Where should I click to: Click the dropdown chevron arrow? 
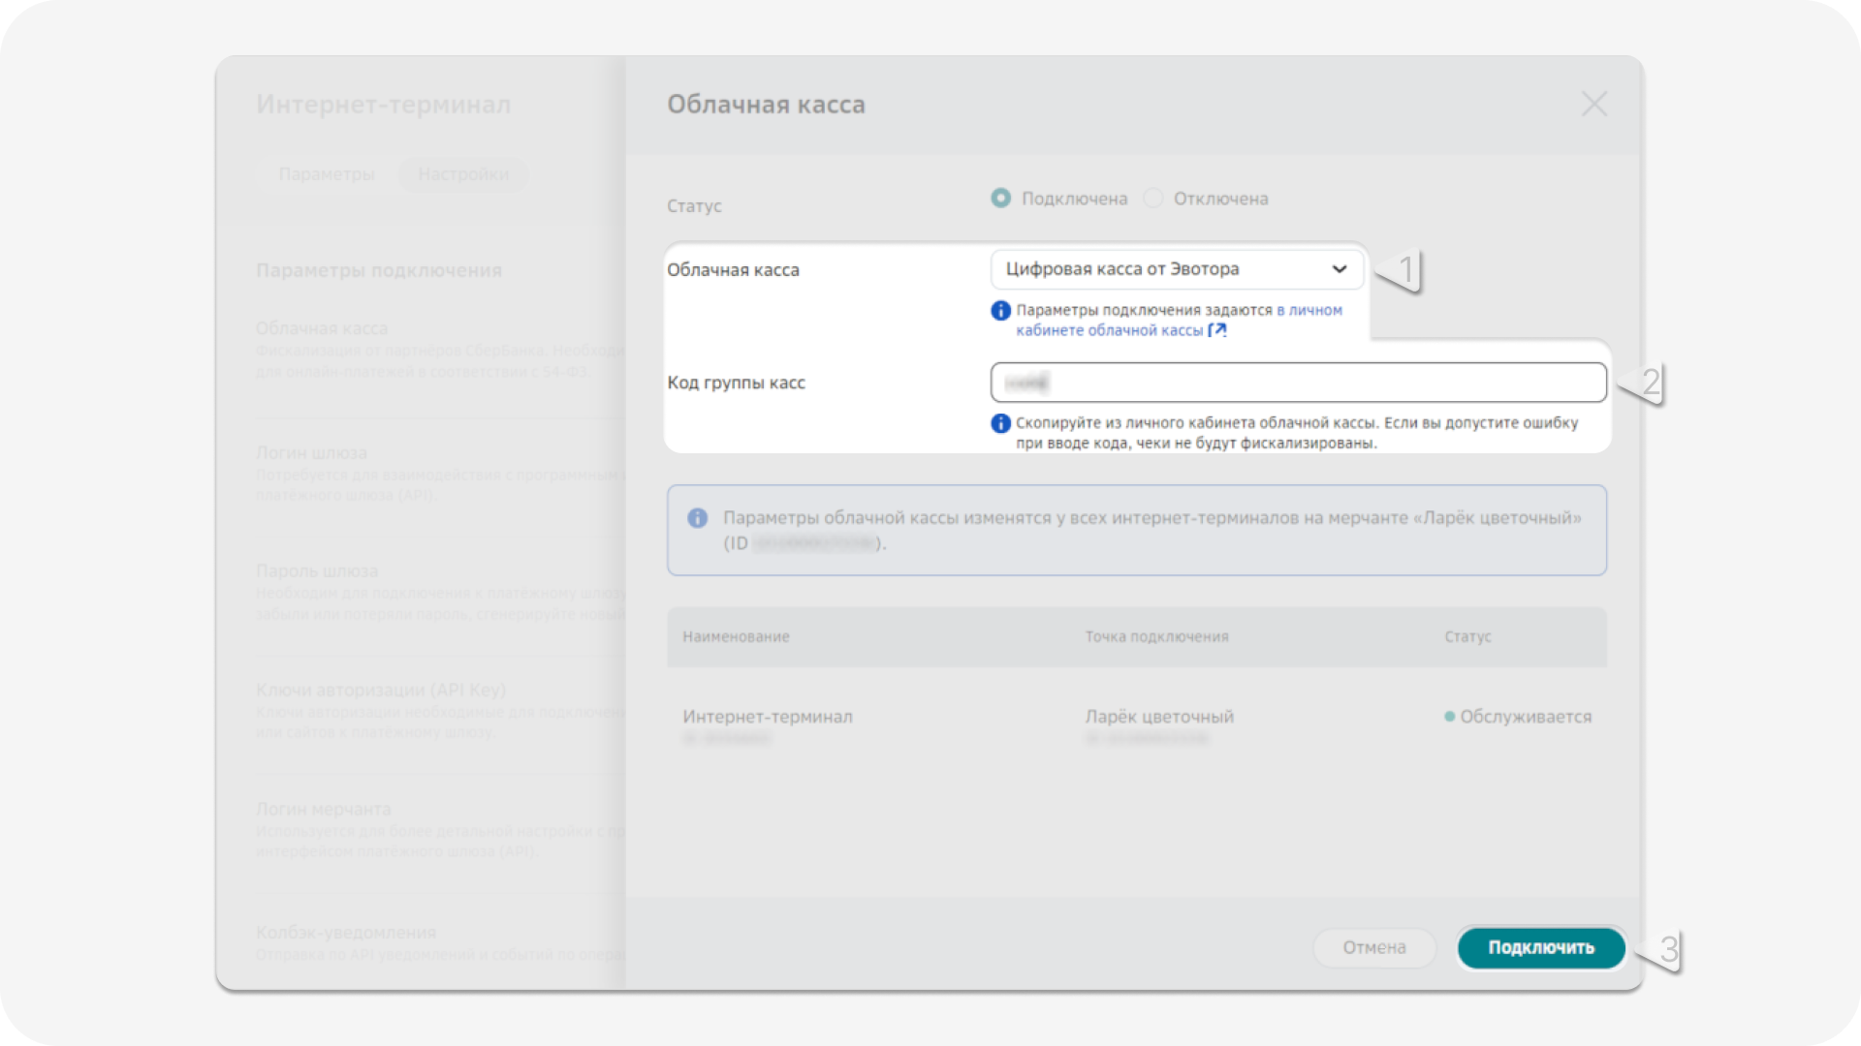pos(1339,269)
